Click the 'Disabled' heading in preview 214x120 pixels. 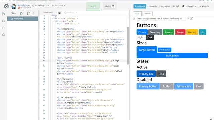point(144,80)
